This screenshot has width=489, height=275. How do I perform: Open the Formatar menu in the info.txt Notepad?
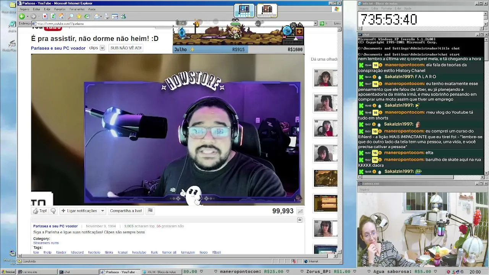[x=387, y=8]
